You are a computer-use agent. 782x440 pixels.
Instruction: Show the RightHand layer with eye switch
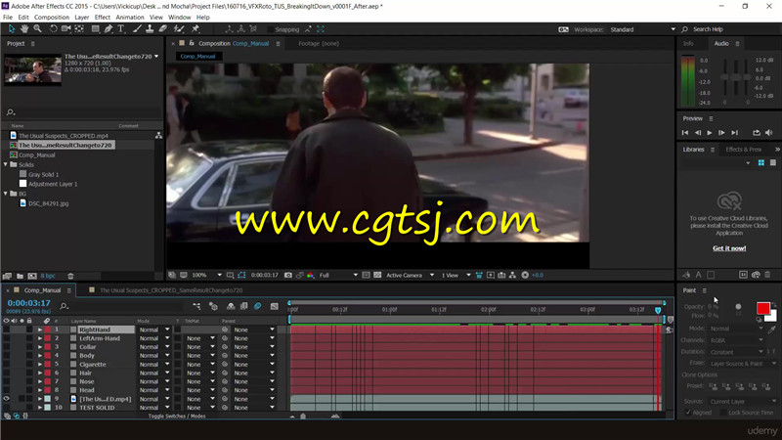(x=7, y=330)
